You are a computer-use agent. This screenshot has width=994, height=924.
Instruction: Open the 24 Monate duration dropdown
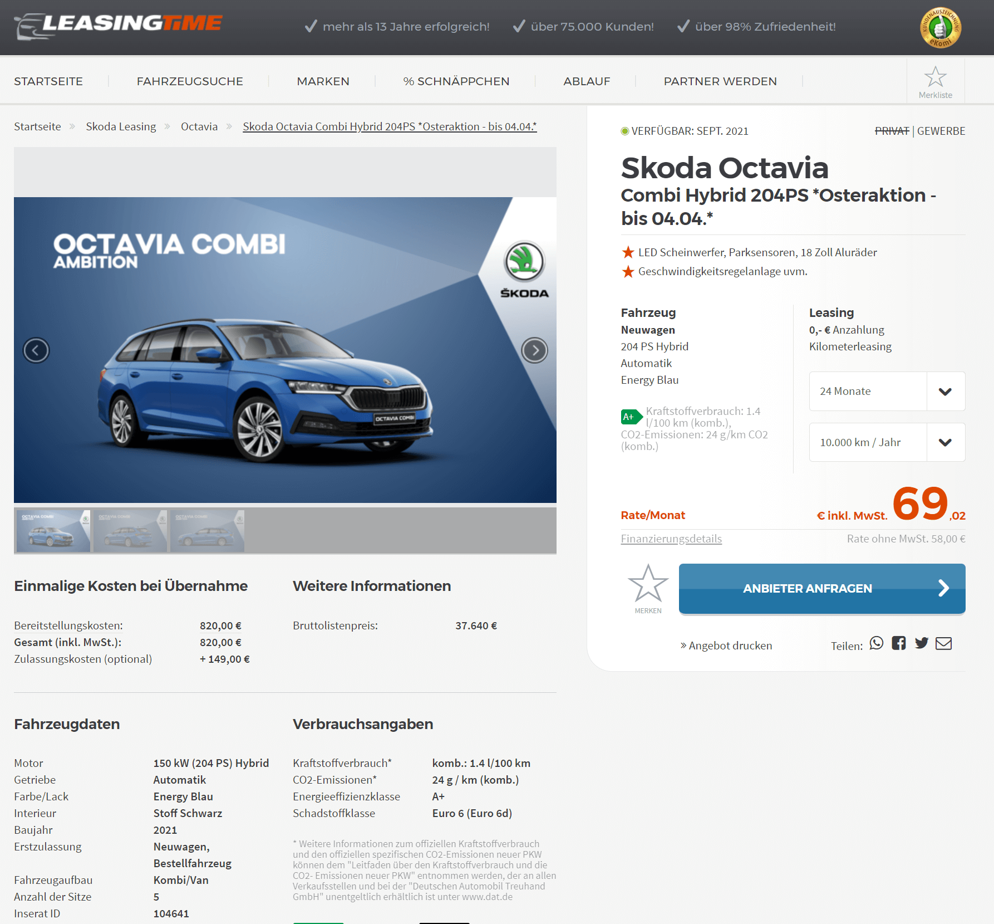pos(887,392)
